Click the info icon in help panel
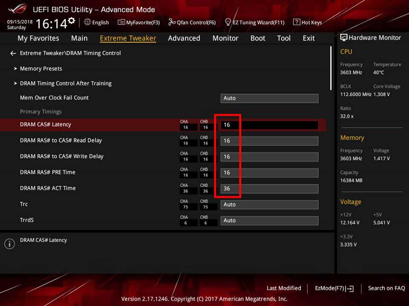 click(10, 244)
